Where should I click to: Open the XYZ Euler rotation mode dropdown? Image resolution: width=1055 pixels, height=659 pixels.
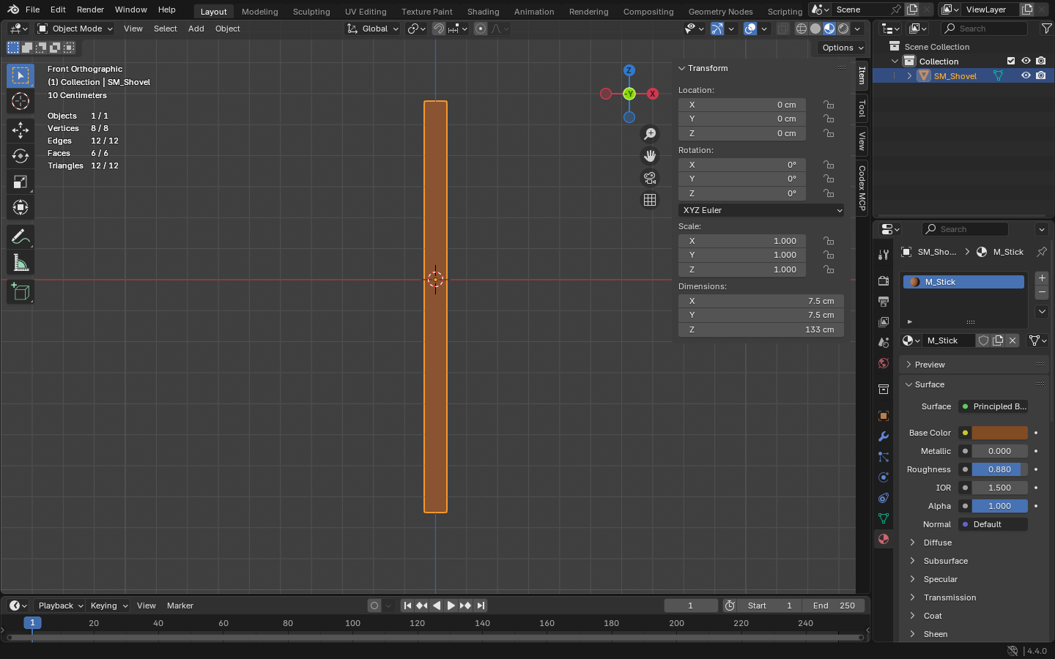[761, 210]
